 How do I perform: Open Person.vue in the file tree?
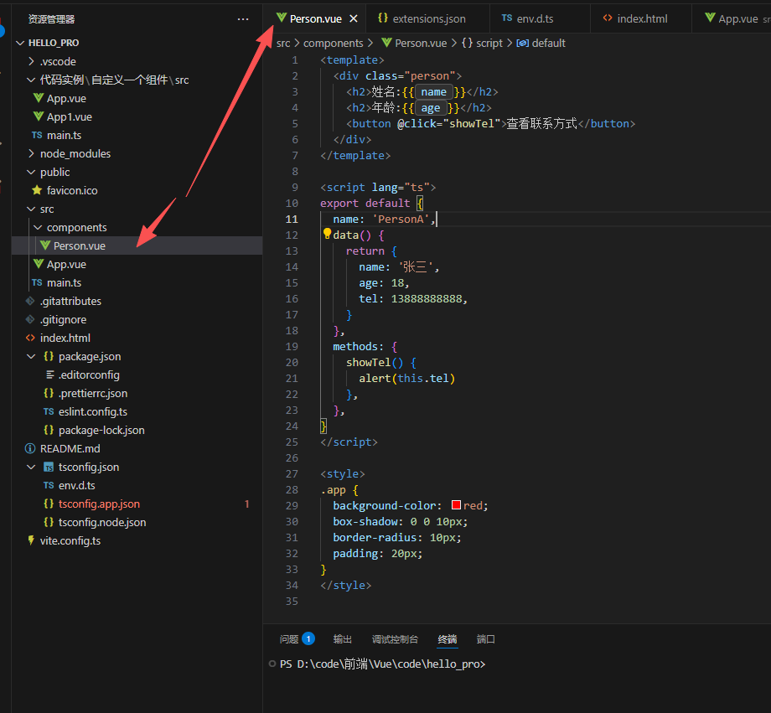click(x=137, y=245)
